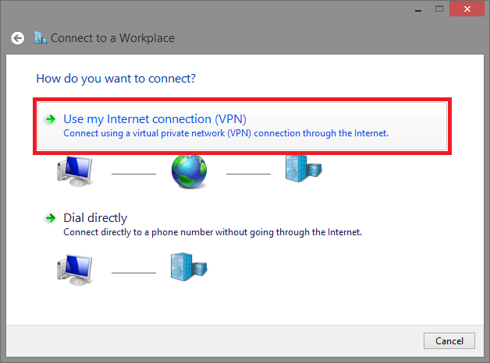Click the green arrow beside Dial directly

(51, 218)
